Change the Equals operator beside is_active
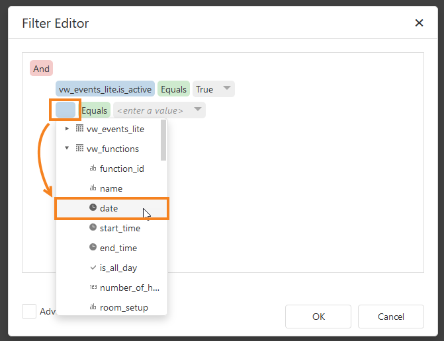This screenshot has height=341, width=444. 173,89
